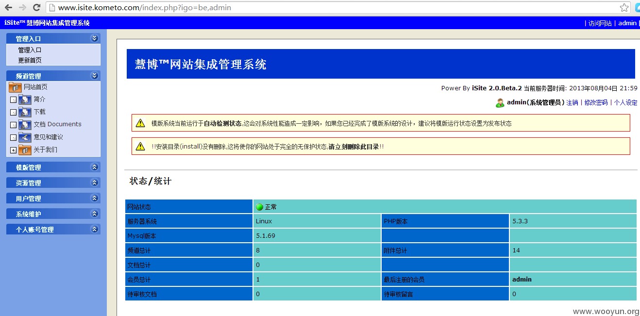Open 关于我们 channel in tree
Image resolution: width=640 pixels, height=316 pixels.
coord(45,150)
